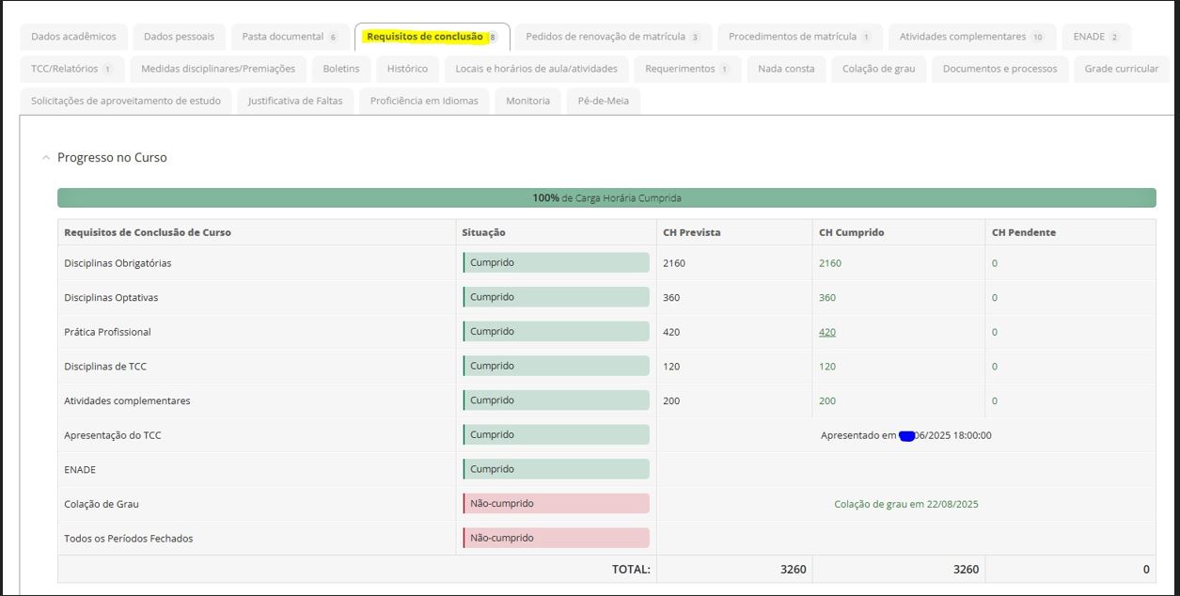Click the Cumprido status in the ENADE row
The image size is (1180, 596).
[x=556, y=469]
